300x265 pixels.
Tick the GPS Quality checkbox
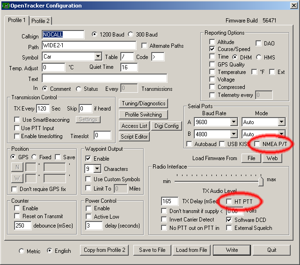pyautogui.click(x=212, y=65)
